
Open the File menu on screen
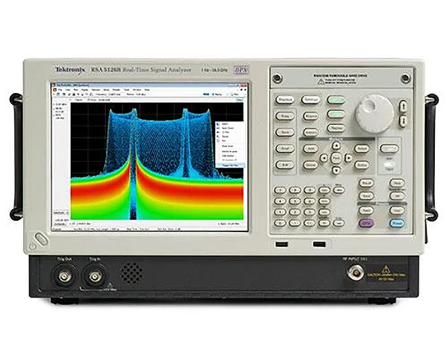click(60, 90)
